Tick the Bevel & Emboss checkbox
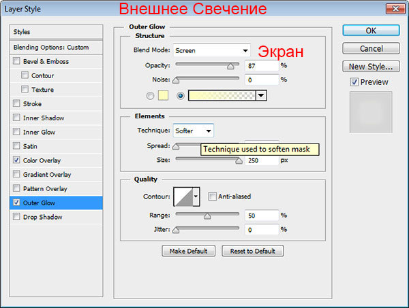The height and width of the screenshot is (308, 409). [x=16, y=61]
